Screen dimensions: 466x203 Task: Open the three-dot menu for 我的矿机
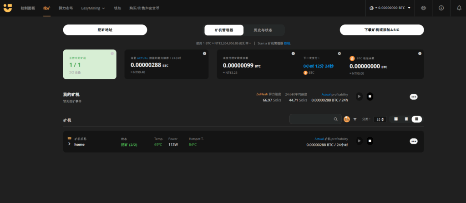tap(413, 97)
